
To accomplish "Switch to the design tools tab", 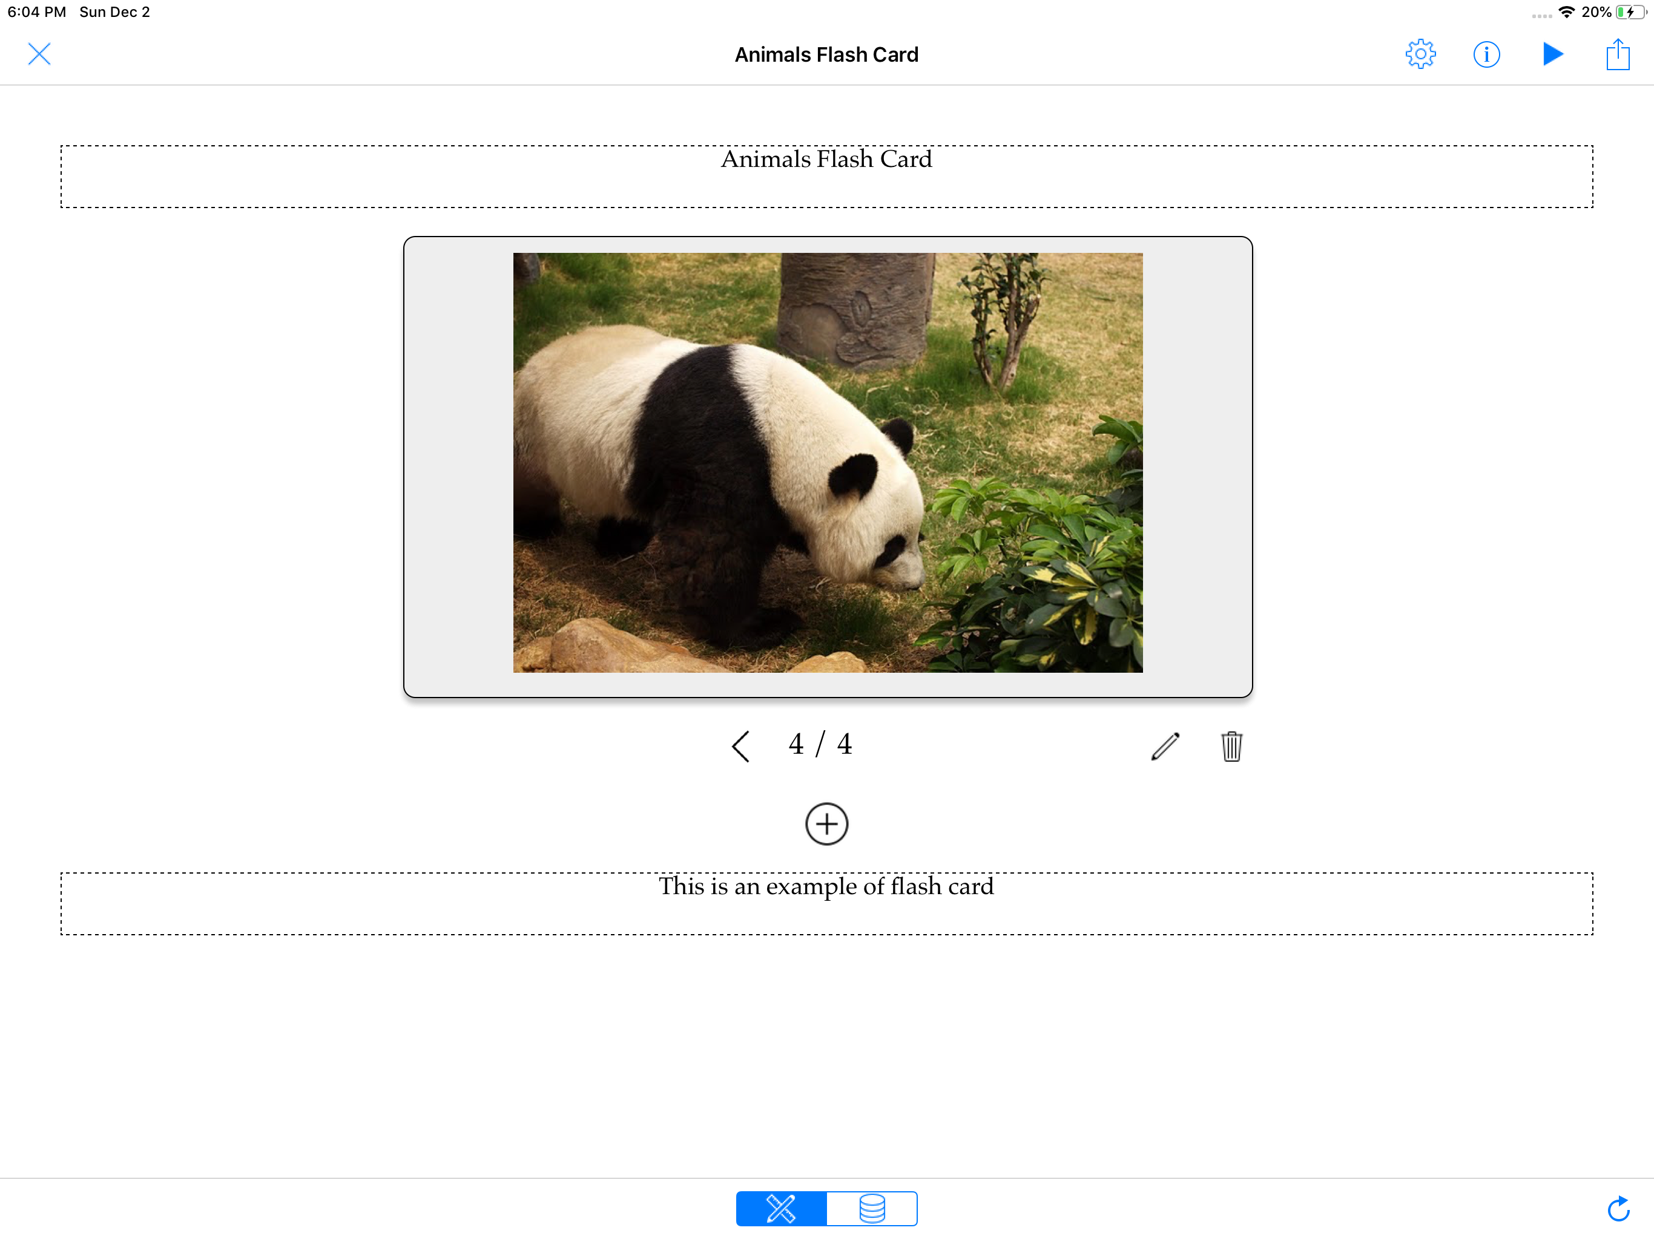I will 780,1208.
